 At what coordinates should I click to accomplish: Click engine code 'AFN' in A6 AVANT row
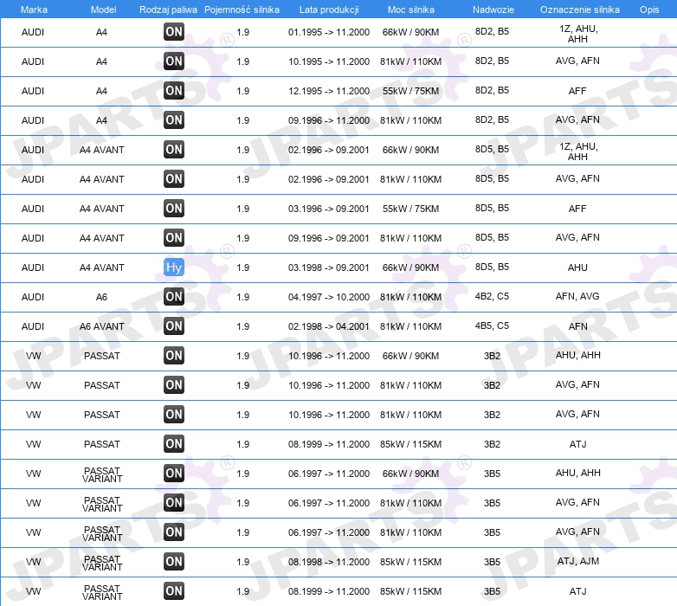click(x=577, y=326)
